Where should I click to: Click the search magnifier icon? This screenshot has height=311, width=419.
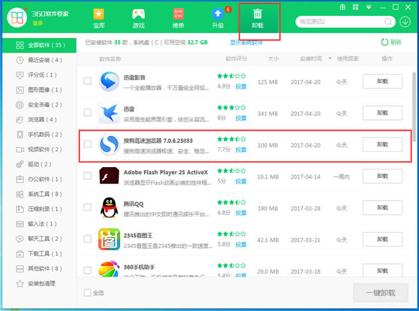388,22
